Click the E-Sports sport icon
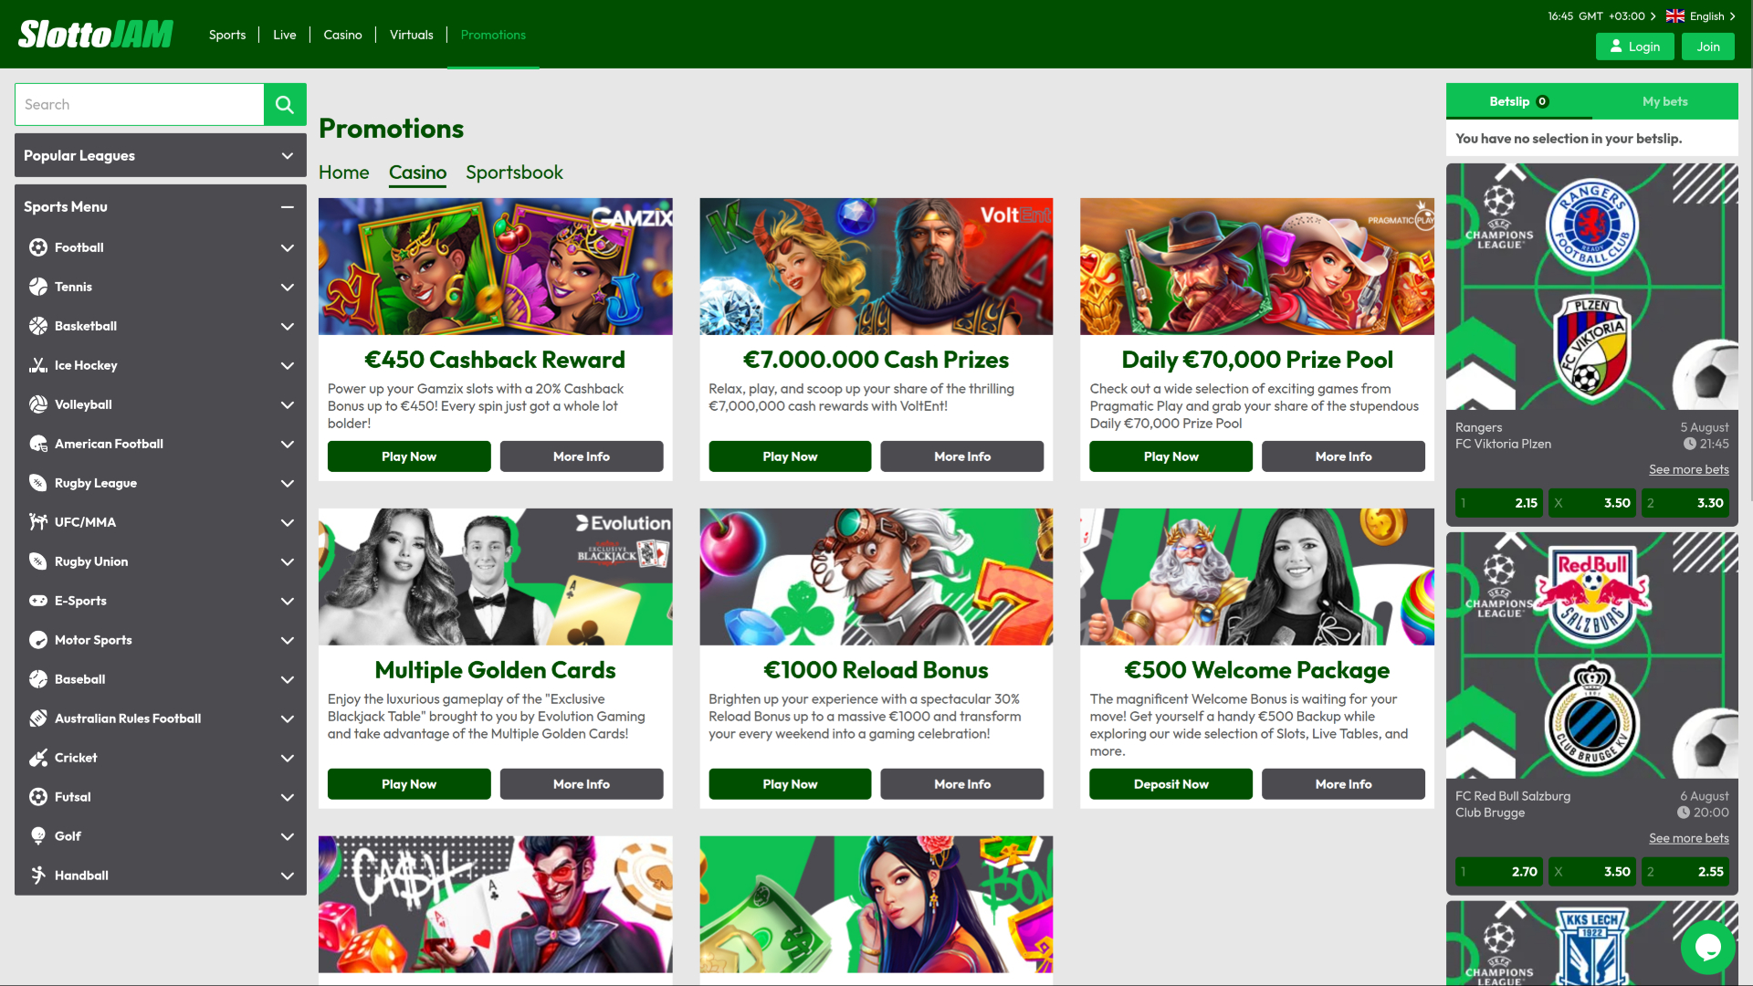 [x=37, y=601]
